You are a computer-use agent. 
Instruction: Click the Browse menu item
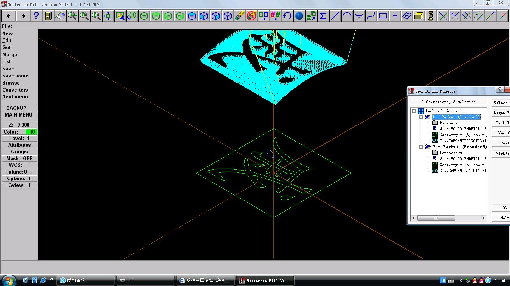(11, 83)
